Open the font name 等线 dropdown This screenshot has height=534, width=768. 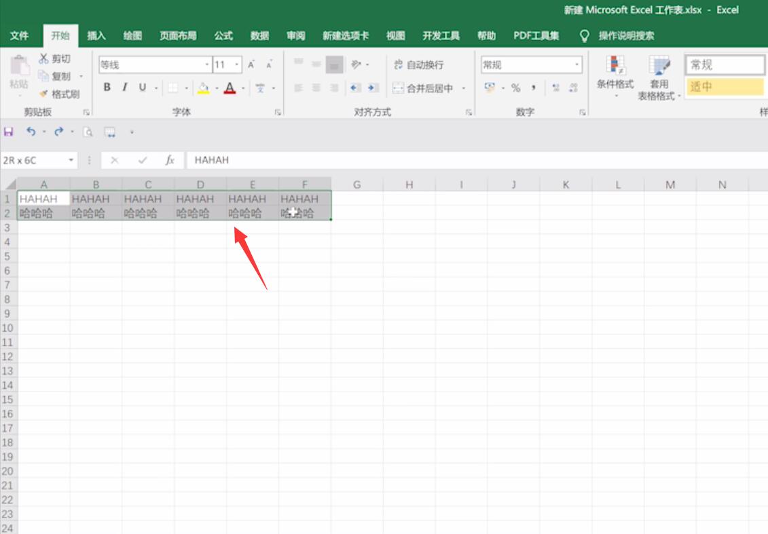pos(207,65)
